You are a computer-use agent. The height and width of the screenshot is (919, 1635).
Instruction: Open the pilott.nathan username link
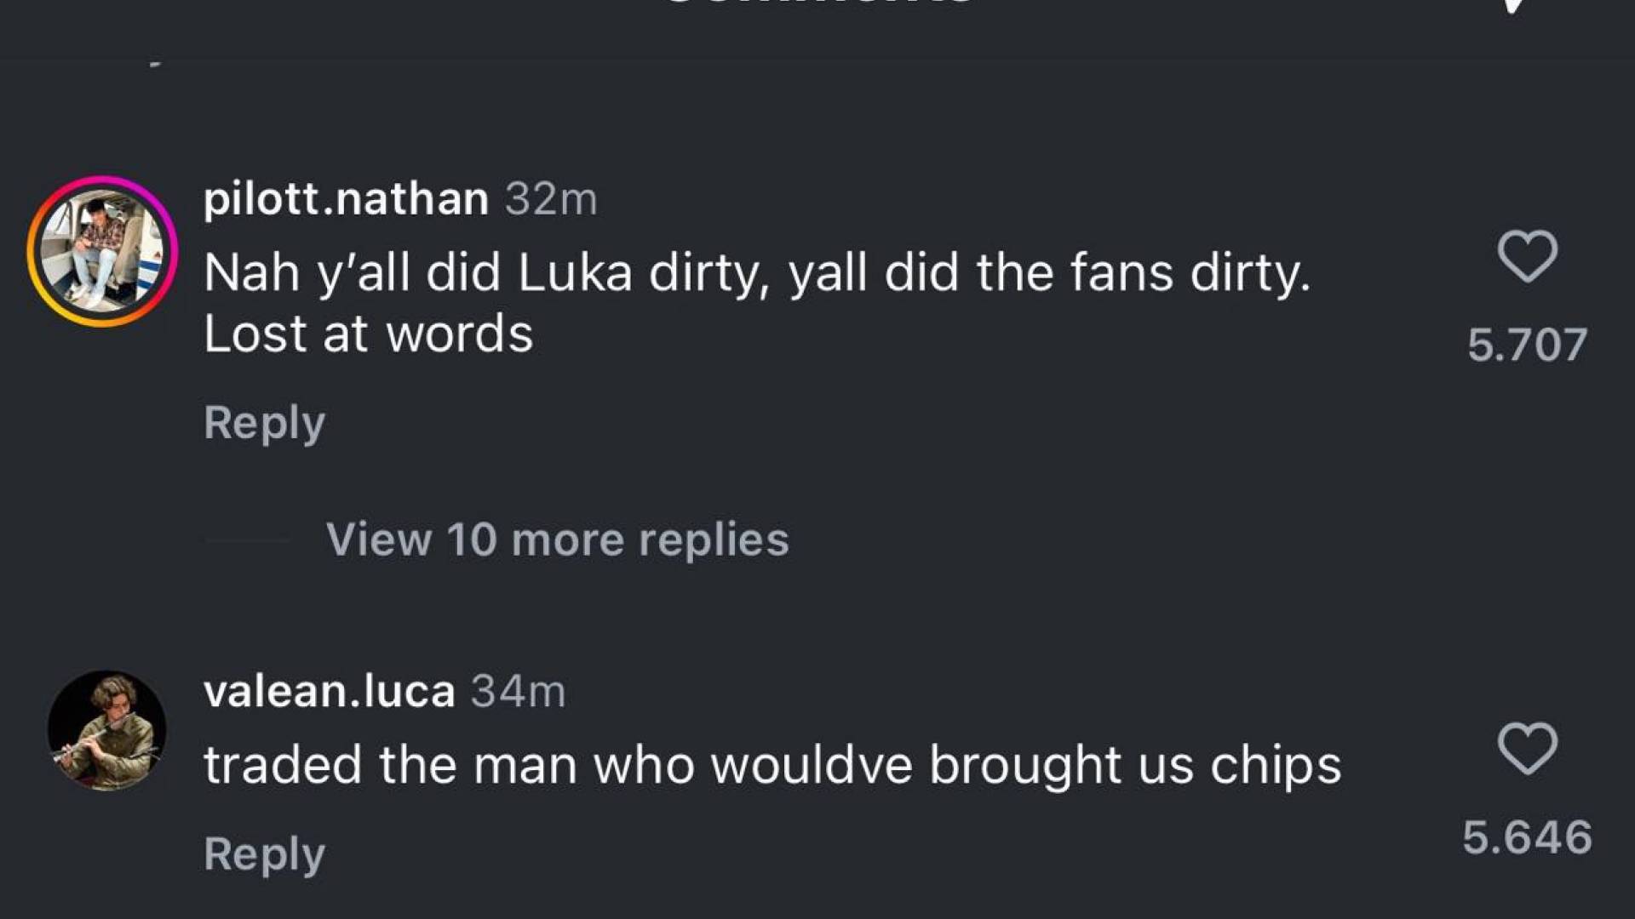coord(346,199)
